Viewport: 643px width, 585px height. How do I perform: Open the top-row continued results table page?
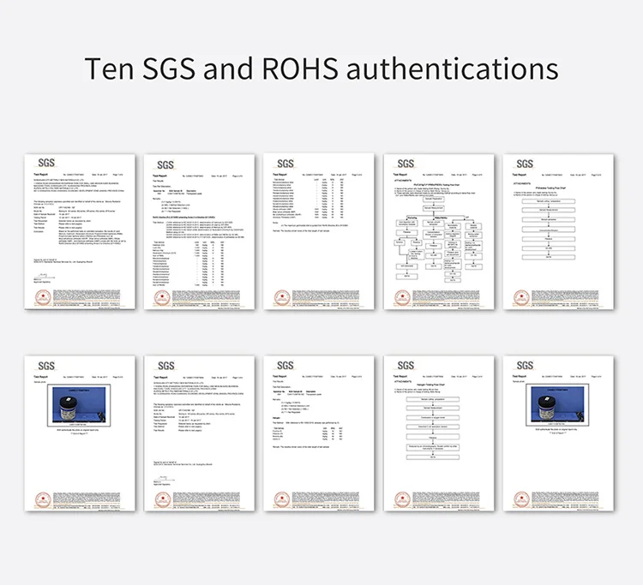tap(319, 232)
